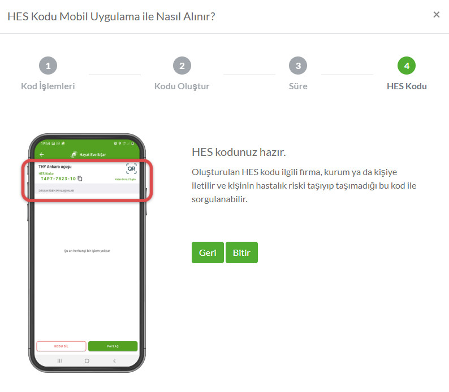The height and width of the screenshot is (392, 449).
Task: Tap the Android recent apps icon
Action: tap(59, 361)
